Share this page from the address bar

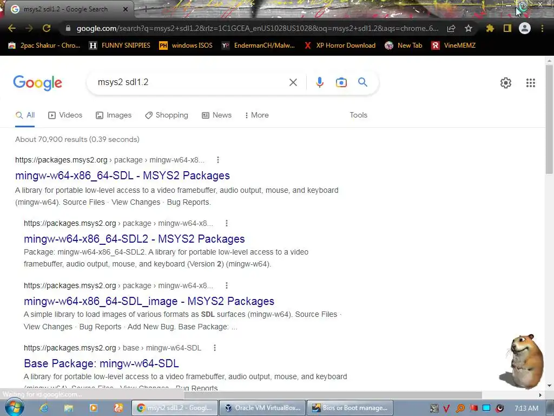[x=451, y=28]
